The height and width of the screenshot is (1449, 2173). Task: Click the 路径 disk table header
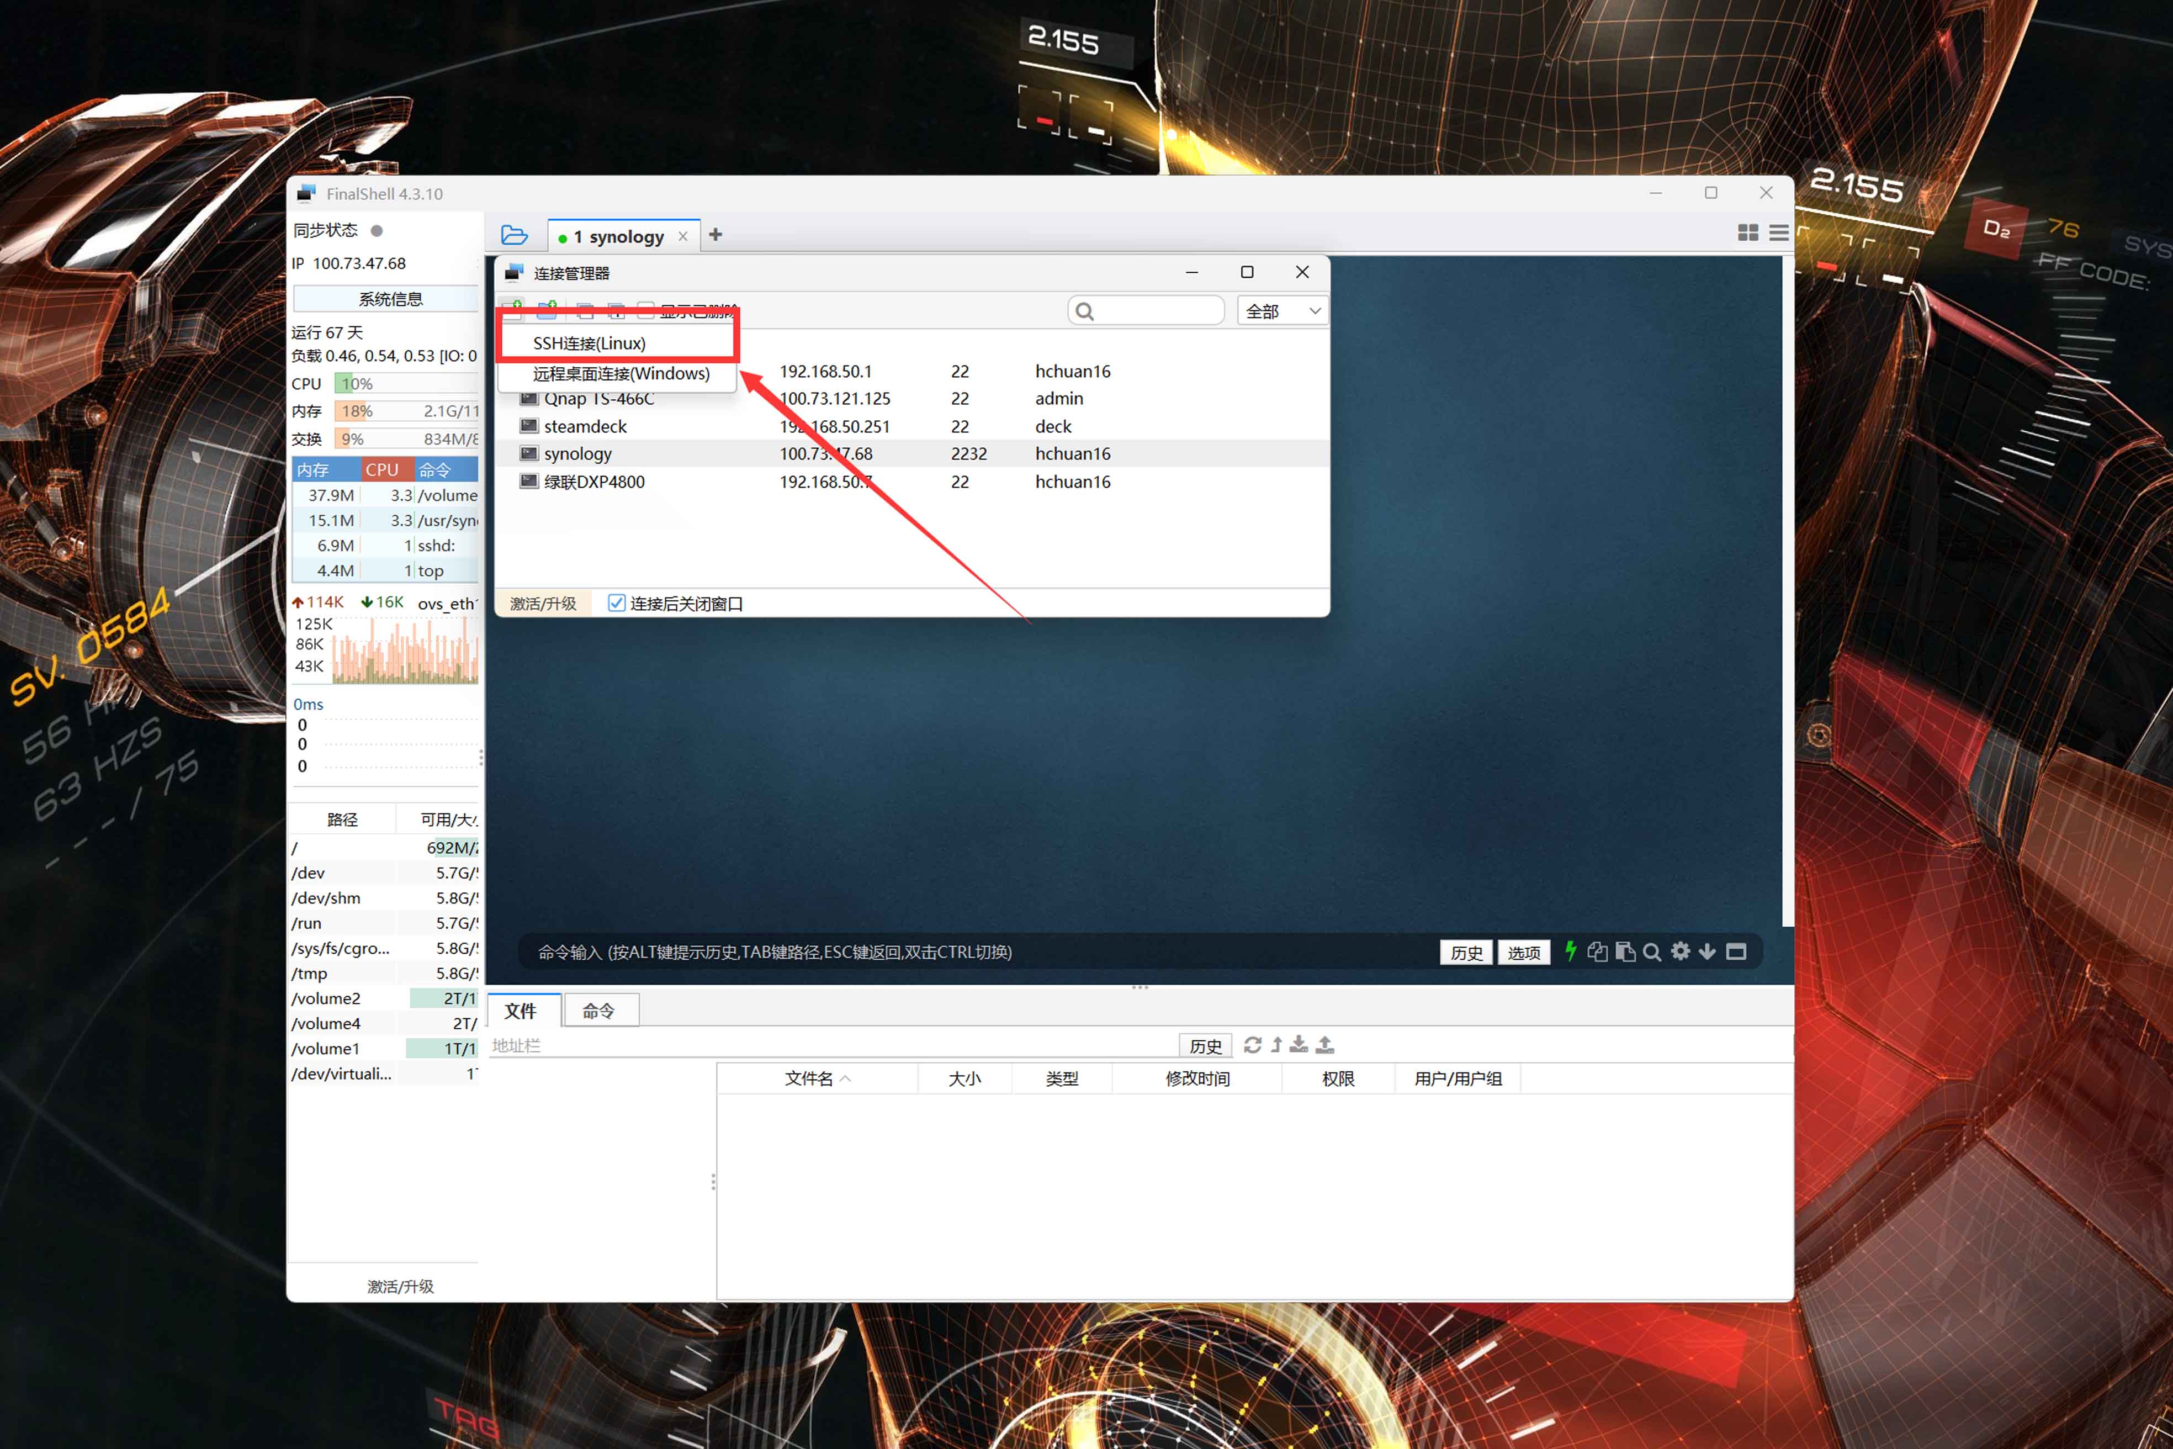(342, 819)
